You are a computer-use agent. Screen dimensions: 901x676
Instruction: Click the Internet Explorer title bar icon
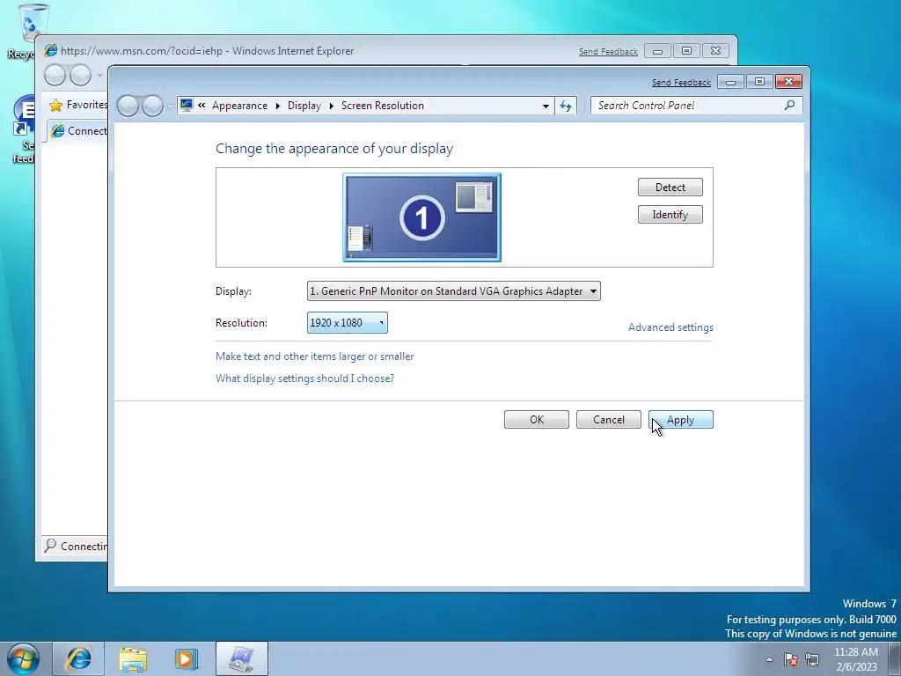click(x=51, y=50)
